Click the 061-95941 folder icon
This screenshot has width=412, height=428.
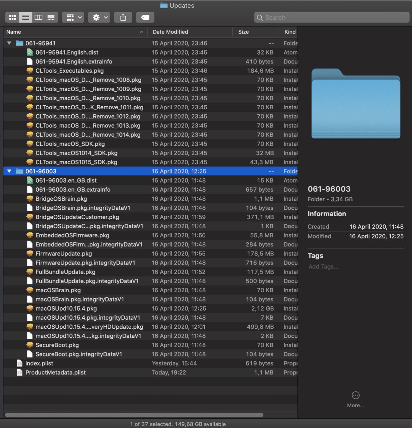tap(20, 43)
